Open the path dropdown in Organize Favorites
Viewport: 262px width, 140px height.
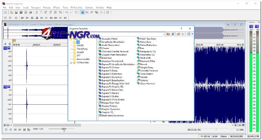pos(164,34)
